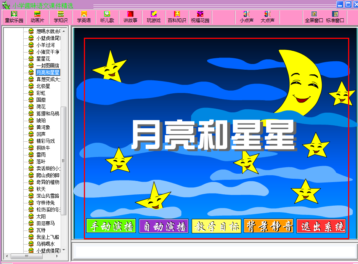The height and width of the screenshot is (264, 358).
Task: Select 星星花 in lesson tree
Action: pyautogui.click(x=43, y=59)
